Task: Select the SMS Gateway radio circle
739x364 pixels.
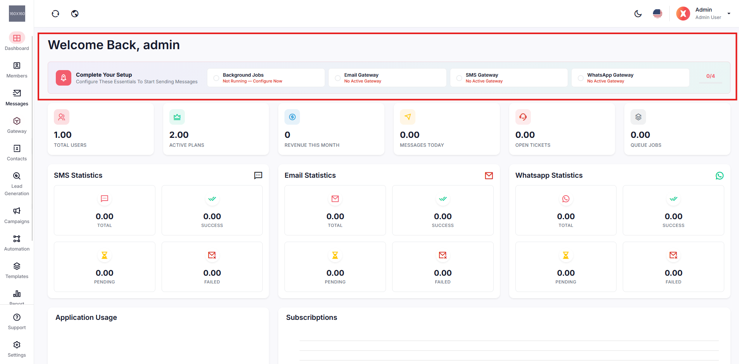Action: (459, 78)
